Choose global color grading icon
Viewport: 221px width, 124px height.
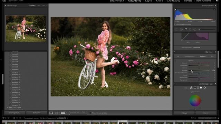[x=204, y=87]
